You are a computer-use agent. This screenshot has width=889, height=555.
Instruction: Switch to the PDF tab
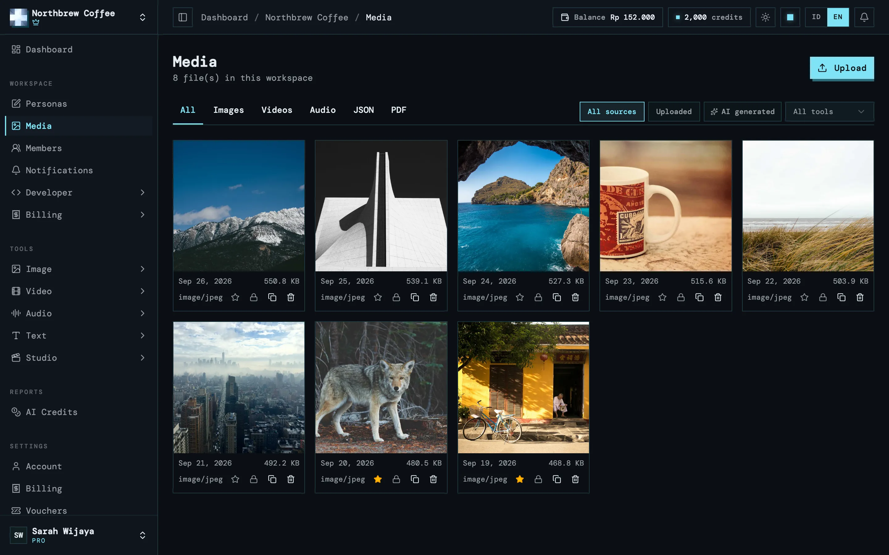point(399,110)
